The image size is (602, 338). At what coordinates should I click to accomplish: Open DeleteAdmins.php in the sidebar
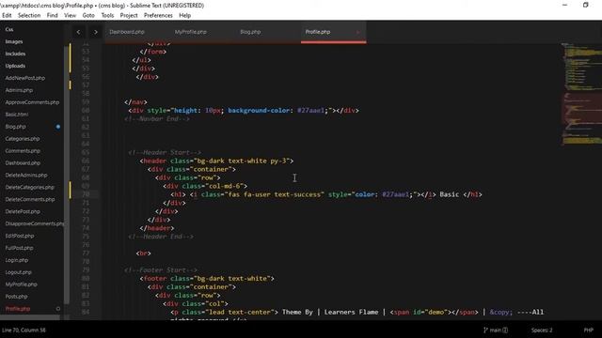point(26,176)
